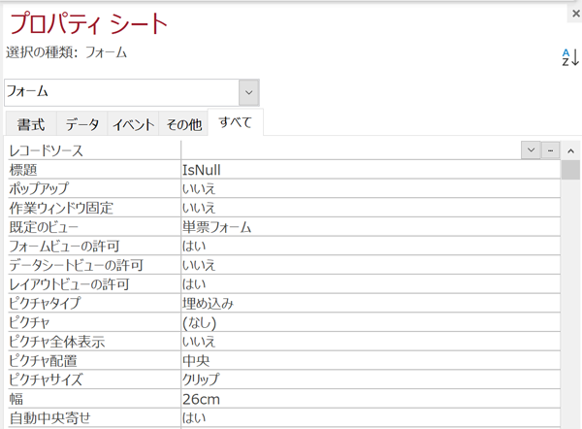Image resolution: width=582 pixels, height=429 pixels.
Task: Switch to the データ tab
Action: click(82, 124)
